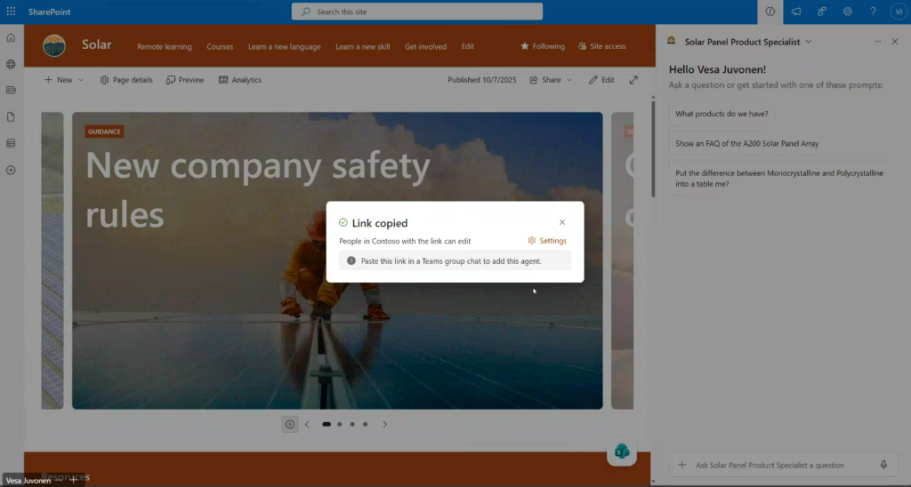This screenshot has width=911, height=487.
Task: Expand page to full screen icon
Action: coord(633,80)
